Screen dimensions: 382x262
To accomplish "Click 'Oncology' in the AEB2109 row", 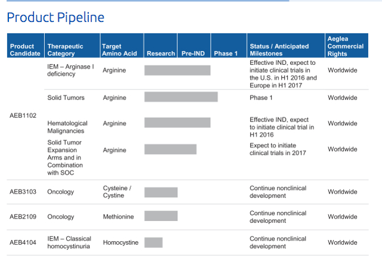I will tap(61, 217).
